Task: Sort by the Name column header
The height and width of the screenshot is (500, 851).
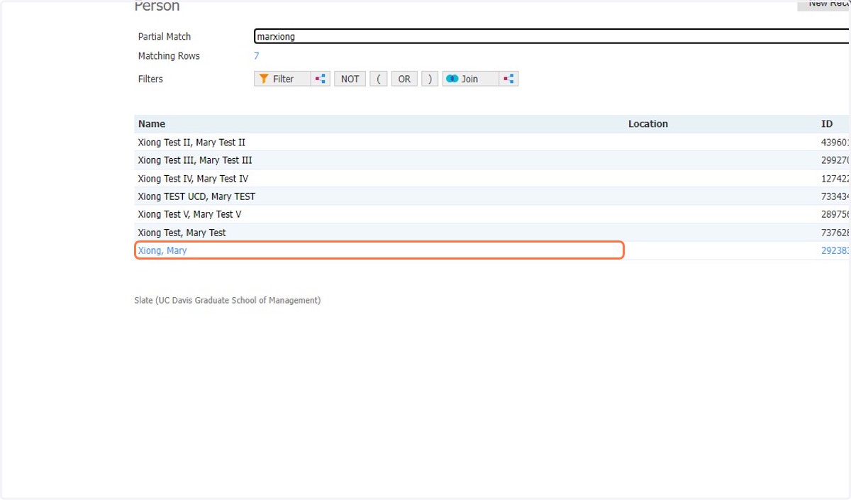Action: pyautogui.click(x=152, y=123)
